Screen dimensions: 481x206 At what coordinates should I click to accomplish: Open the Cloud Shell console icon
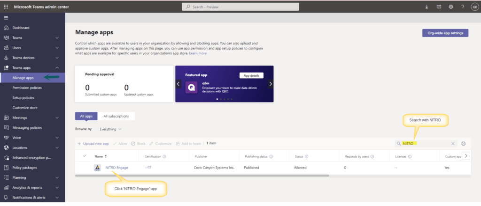pyautogui.click(x=439, y=7)
